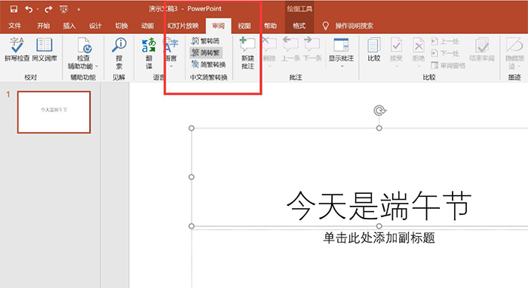The image size is (528, 288).
Task: Switch to the 切换 tab
Action: click(121, 26)
